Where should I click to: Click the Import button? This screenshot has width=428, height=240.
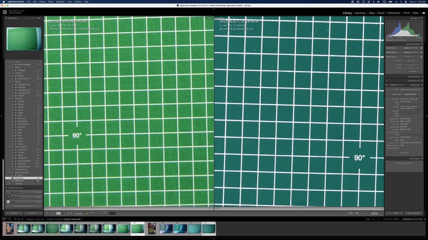point(14,213)
